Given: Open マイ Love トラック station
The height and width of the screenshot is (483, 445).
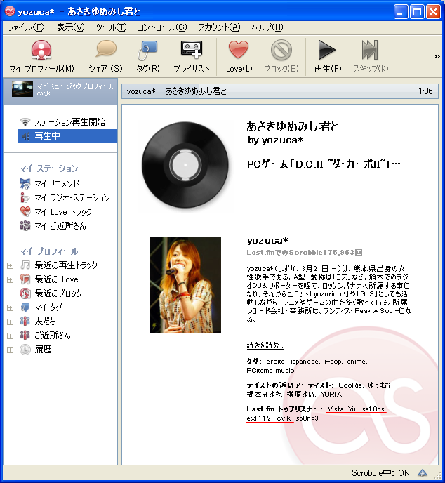Looking at the screenshot, I should pyautogui.click(x=55, y=212).
